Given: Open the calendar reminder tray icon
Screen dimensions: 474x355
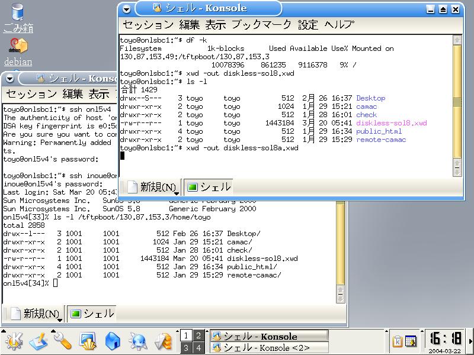Looking at the screenshot, I should pos(411,341).
